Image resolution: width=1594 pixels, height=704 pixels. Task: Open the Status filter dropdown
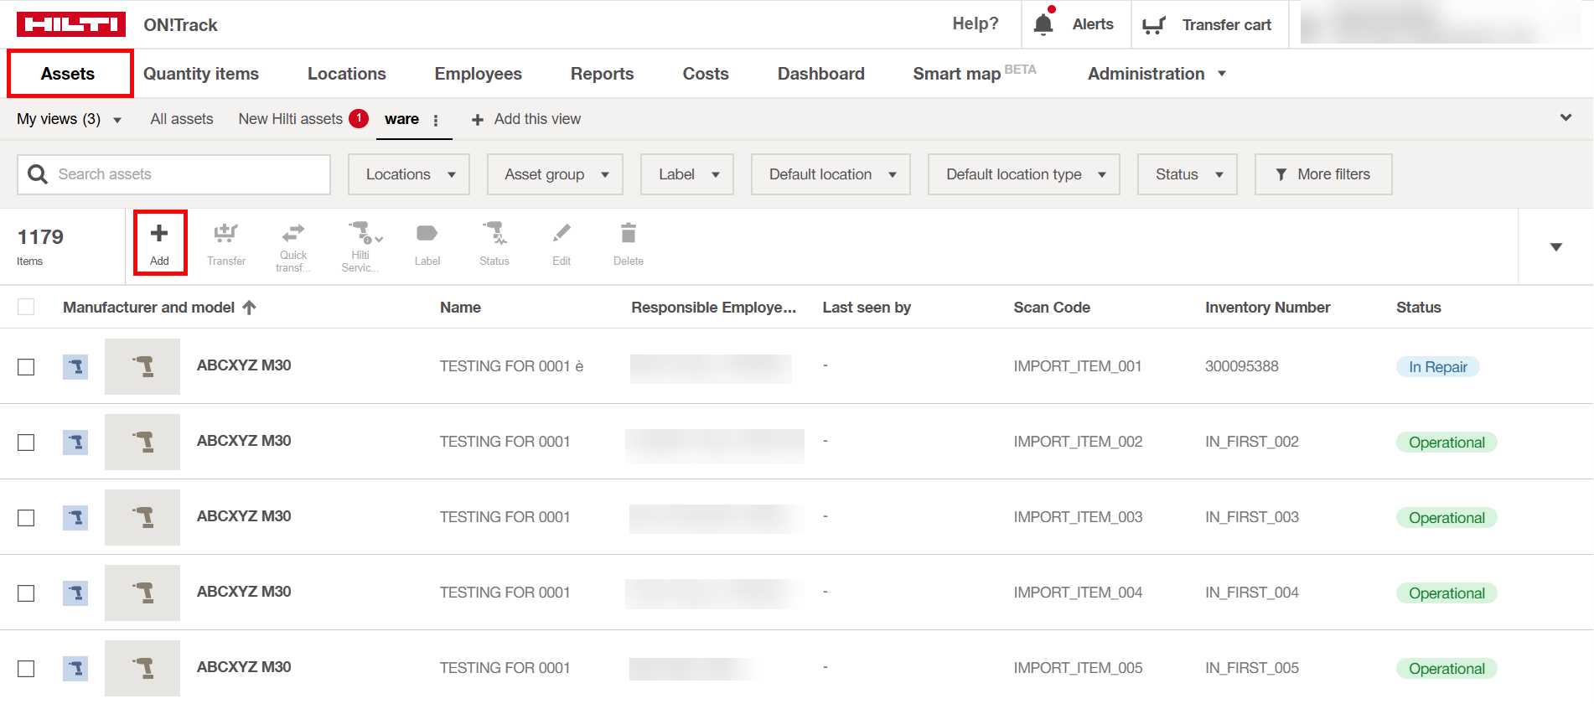[1188, 174]
